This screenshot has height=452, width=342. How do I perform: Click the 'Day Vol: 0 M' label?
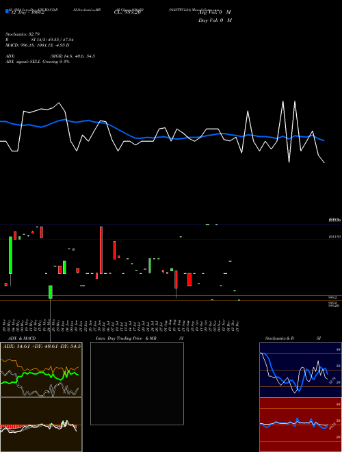[215, 20]
